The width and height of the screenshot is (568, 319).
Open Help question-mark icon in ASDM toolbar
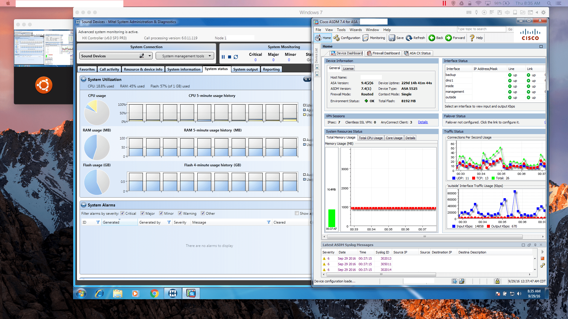tap(472, 38)
